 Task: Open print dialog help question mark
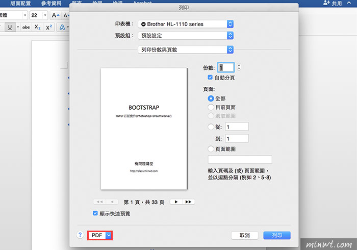pos(80,235)
